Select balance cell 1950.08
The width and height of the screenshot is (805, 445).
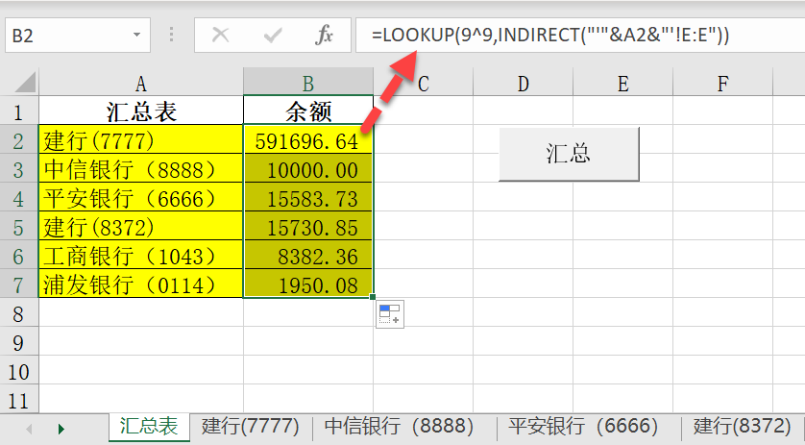coord(308,284)
